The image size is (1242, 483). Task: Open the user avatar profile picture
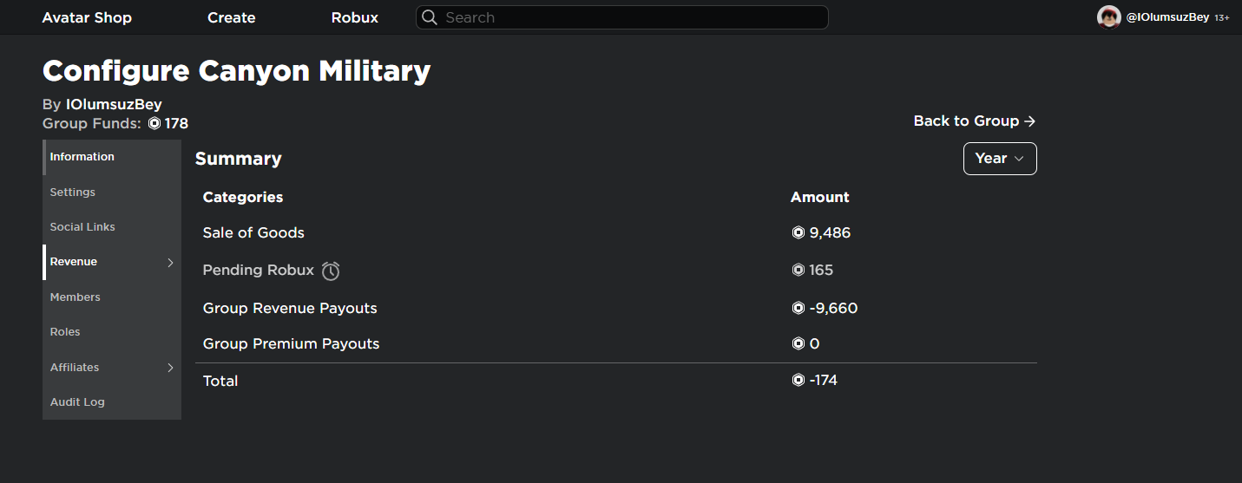(1109, 17)
